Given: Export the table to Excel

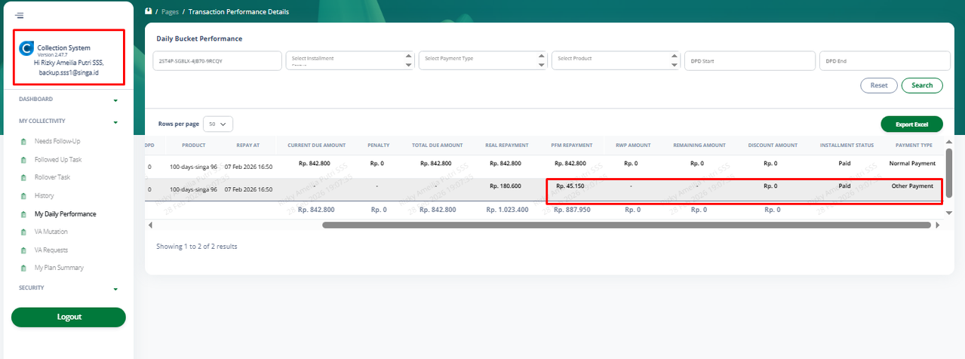Looking at the screenshot, I should click(911, 124).
